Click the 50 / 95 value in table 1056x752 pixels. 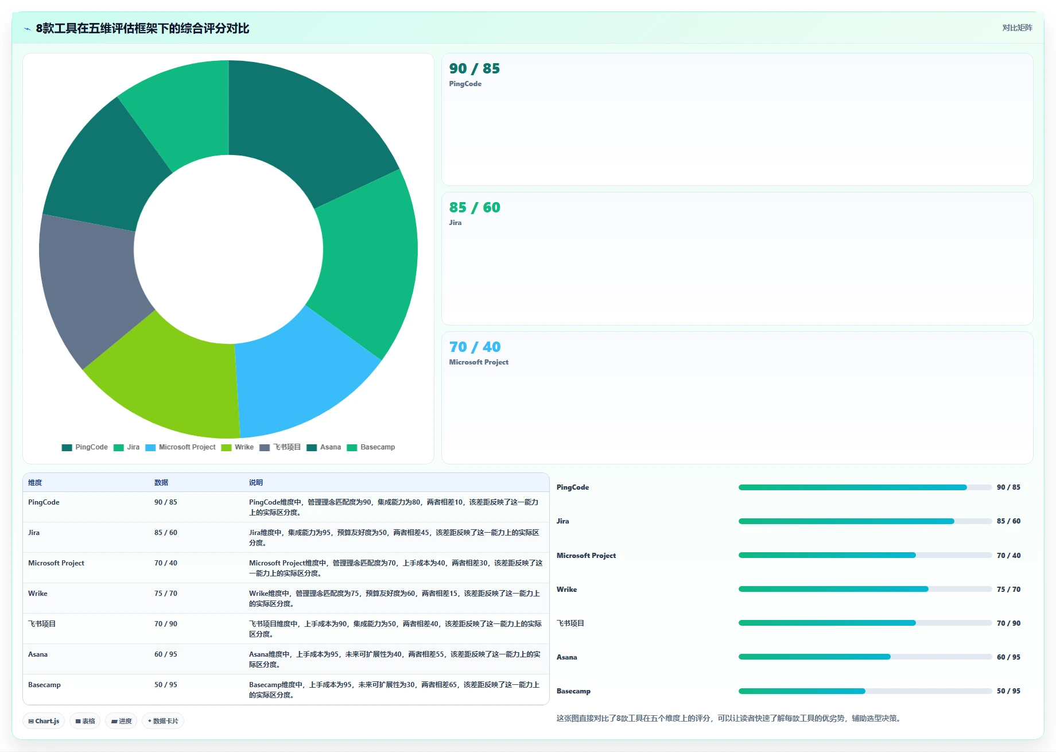pos(166,685)
